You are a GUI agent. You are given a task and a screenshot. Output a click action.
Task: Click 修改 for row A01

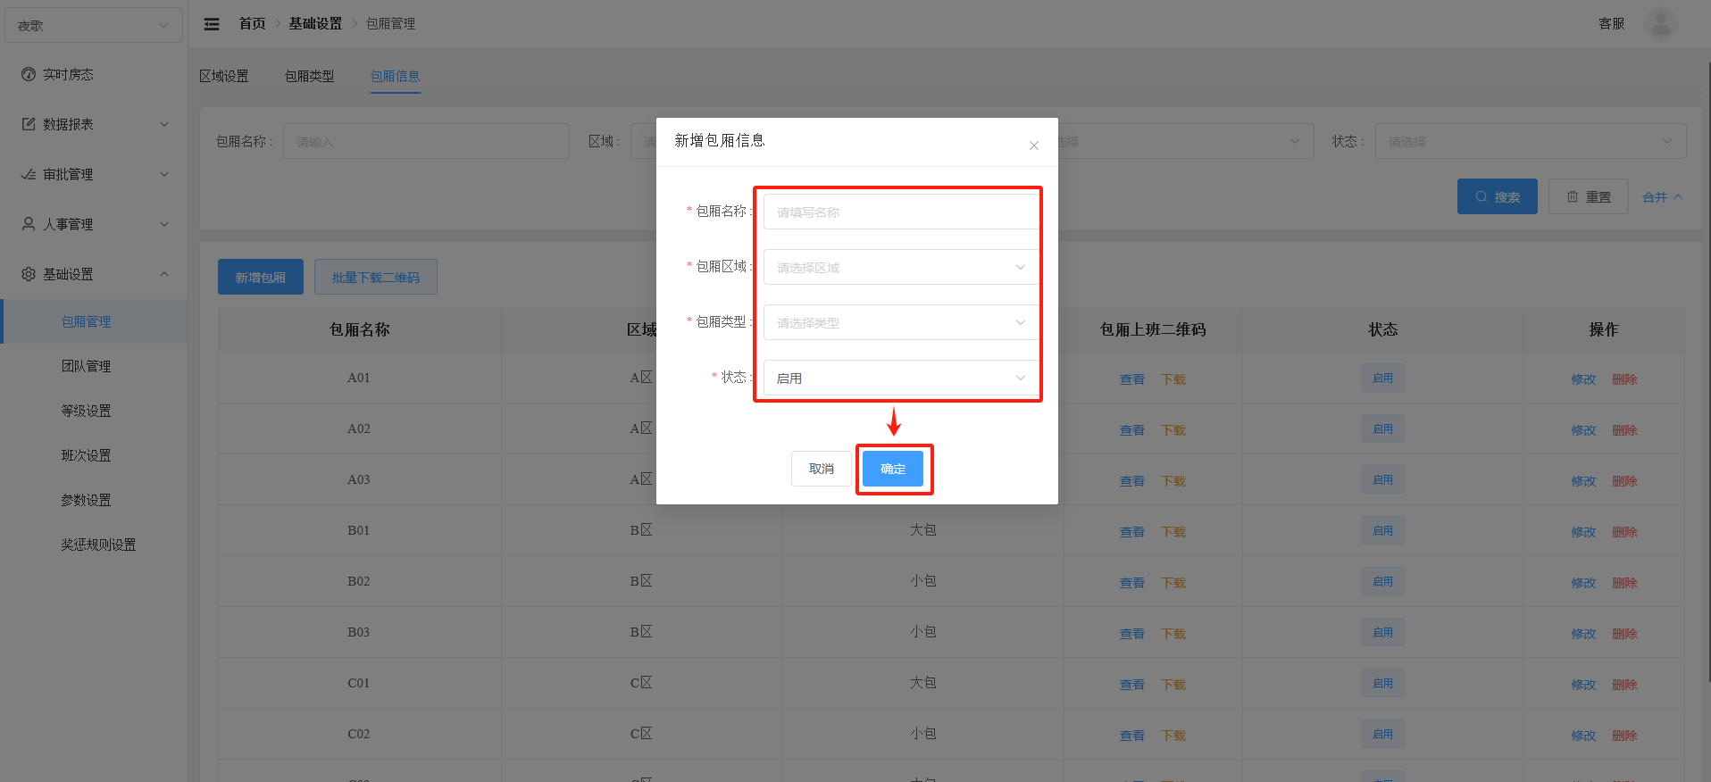click(x=1583, y=379)
